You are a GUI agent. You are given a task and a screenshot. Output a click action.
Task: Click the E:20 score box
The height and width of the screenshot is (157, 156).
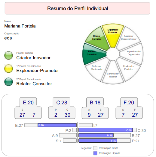tap(28, 108)
